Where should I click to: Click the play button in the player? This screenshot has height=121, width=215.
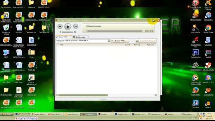point(68,27)
